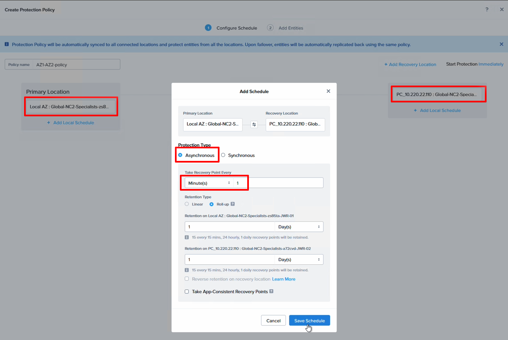Image resolution: width=508 pixels, height=340 pixels.
Task: Click info icon under Local AZ retention
Action: (187, 237)
